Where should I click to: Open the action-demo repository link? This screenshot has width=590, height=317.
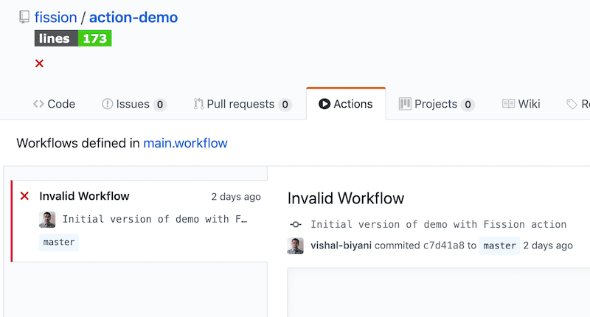click(133, 17)
